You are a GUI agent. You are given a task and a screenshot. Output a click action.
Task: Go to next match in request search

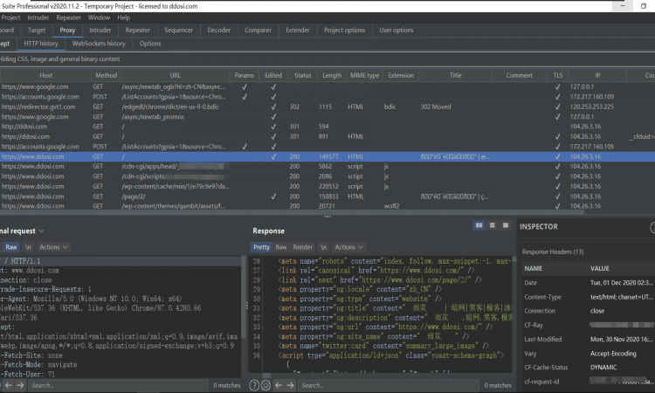pyautogui.click(x=20, y=385)
